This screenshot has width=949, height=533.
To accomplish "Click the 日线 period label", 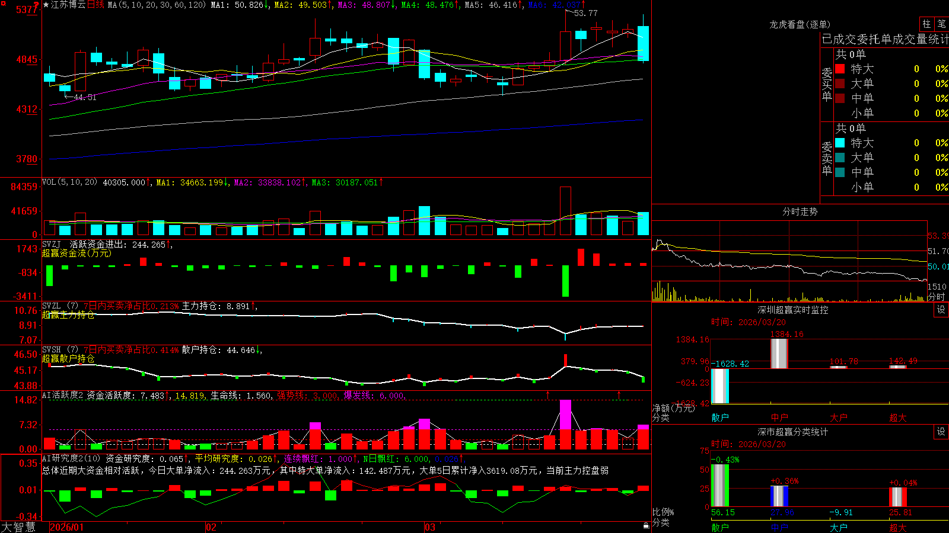I will [x=95, y=5].
